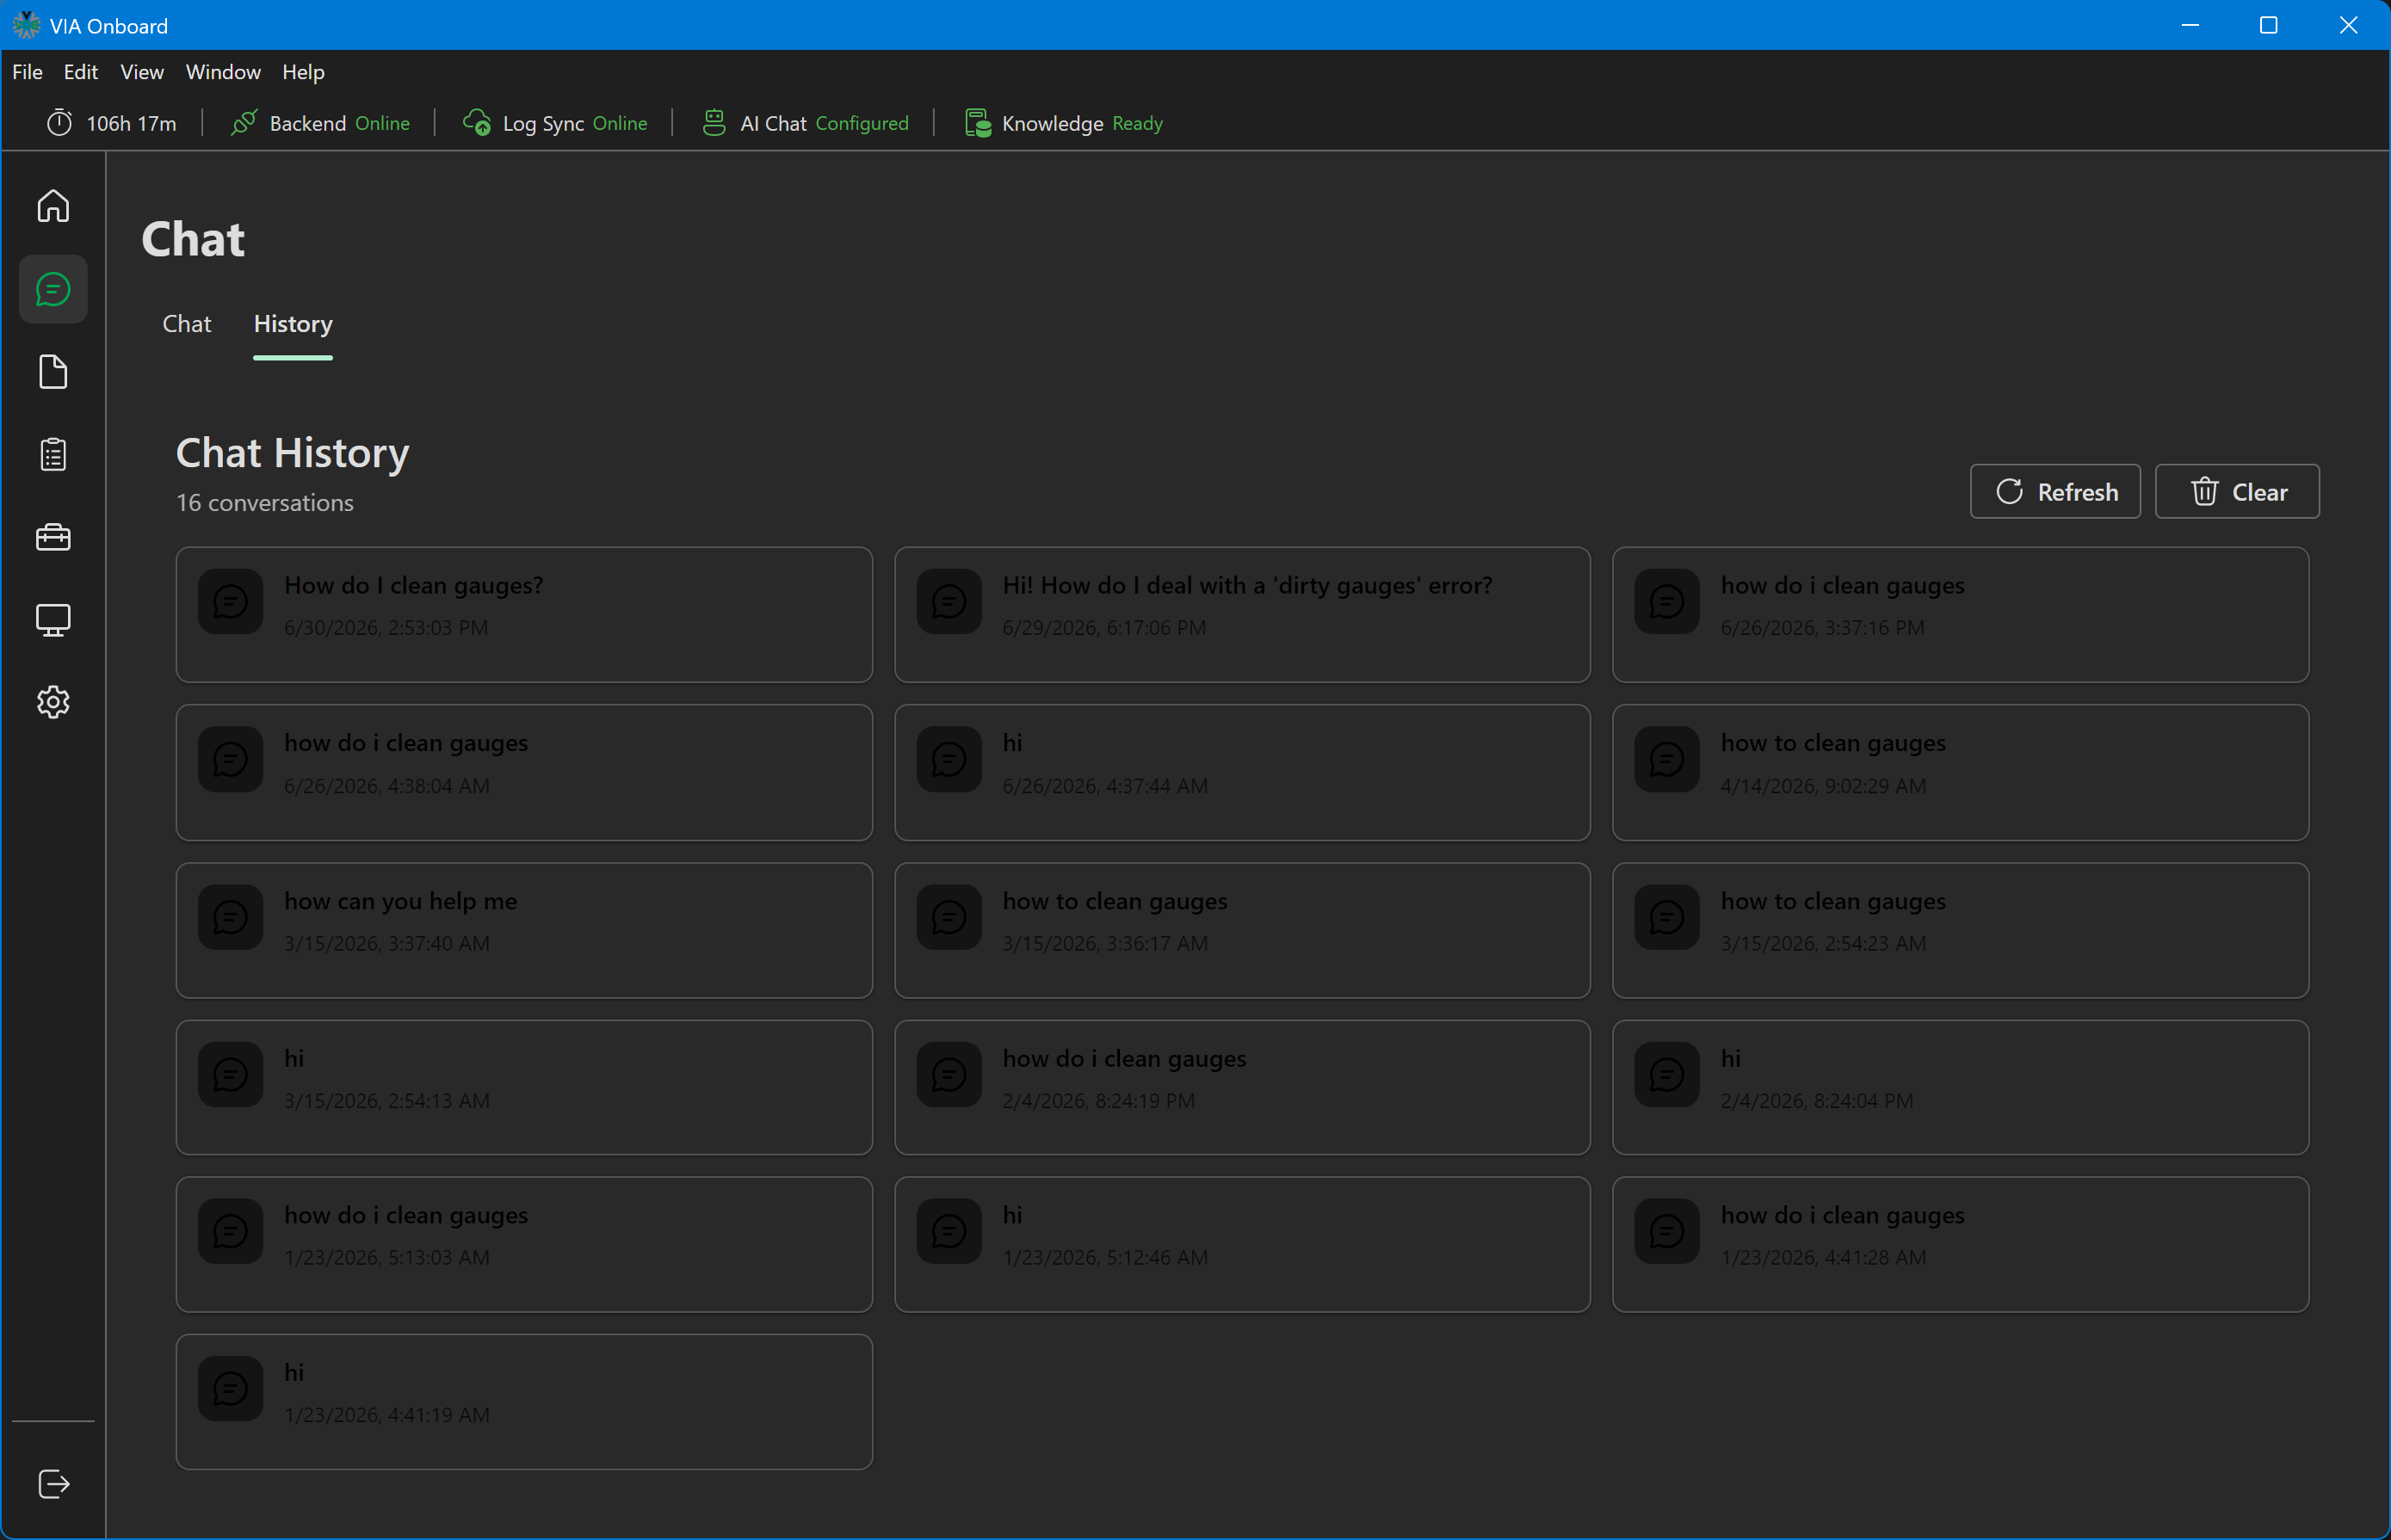This screenshot has width=2391, height=1540.
Task: Open 'hi' conversation from 1/23/2026, 4:41:19 AM
Action: pyautogui.click(x=524, y=1402)
